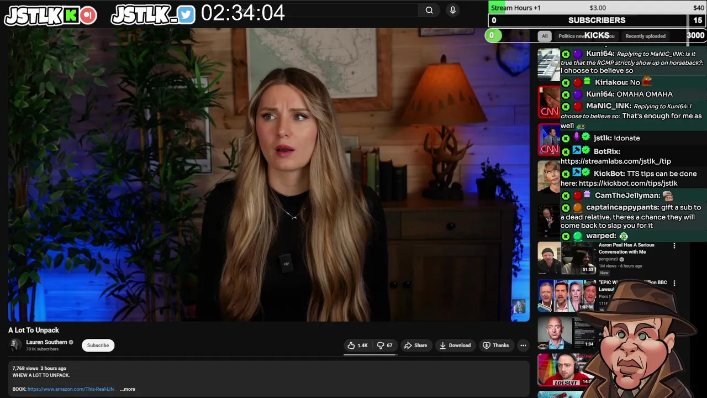
Task: Open options menu for Aaron Paul video
Action: (674, 245)
